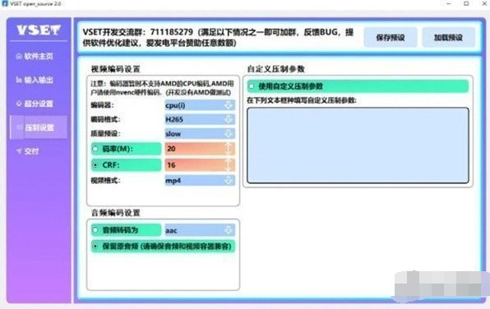
Task: Open the 视频格式 dropdown showing mp4
Action: click(x=200, y=180)
